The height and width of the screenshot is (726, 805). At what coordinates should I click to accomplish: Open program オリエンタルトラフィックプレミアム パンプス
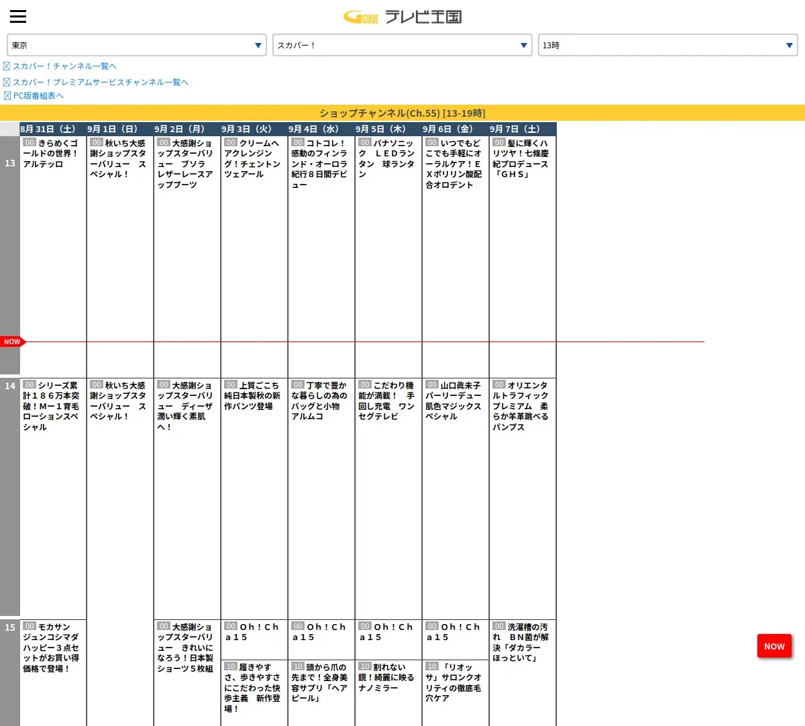pos(523,498)
